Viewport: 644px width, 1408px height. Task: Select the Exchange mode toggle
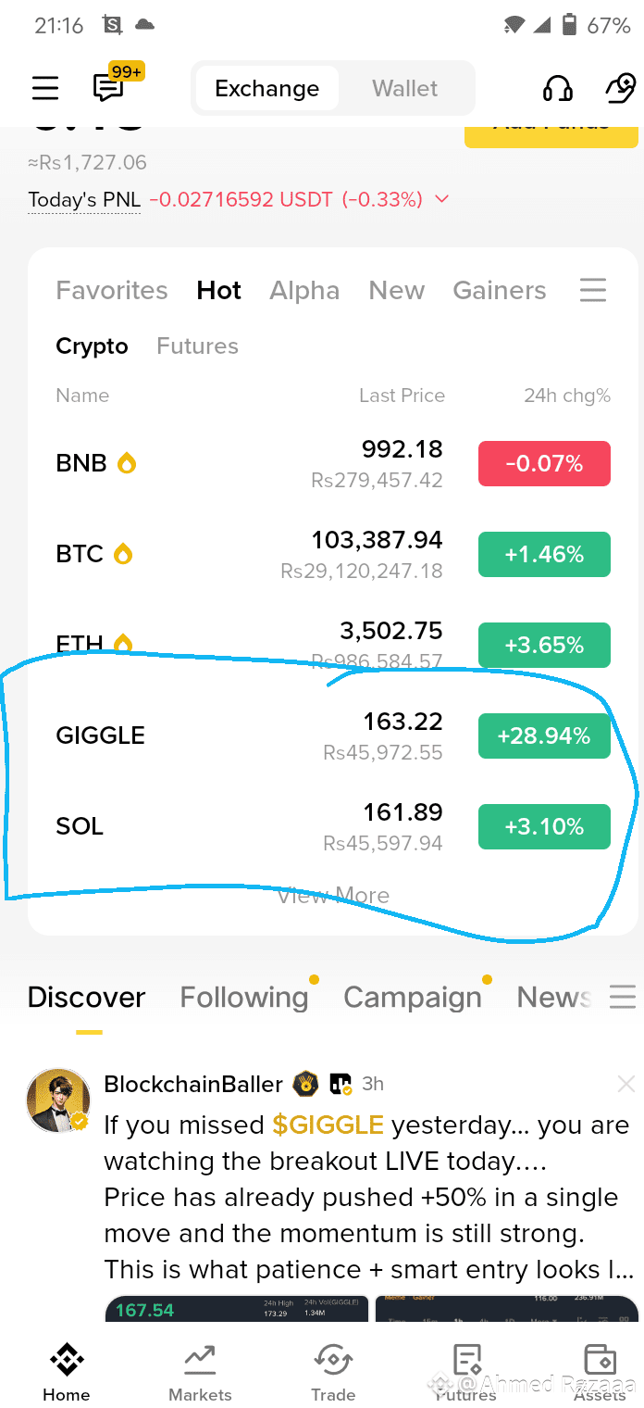click(266, 88)
